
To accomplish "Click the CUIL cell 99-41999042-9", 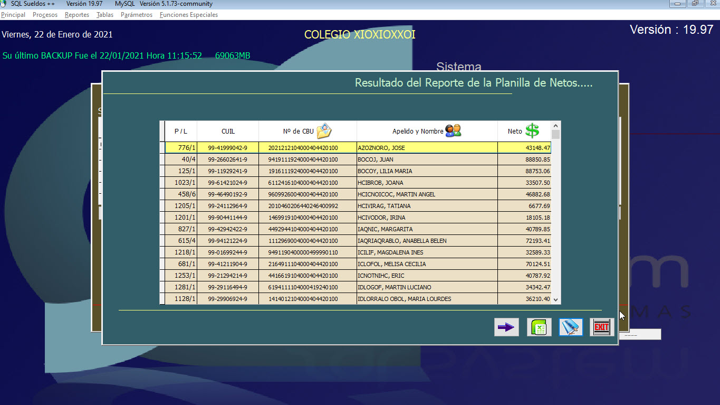I will pyautogui.click(x=228, y=148).
